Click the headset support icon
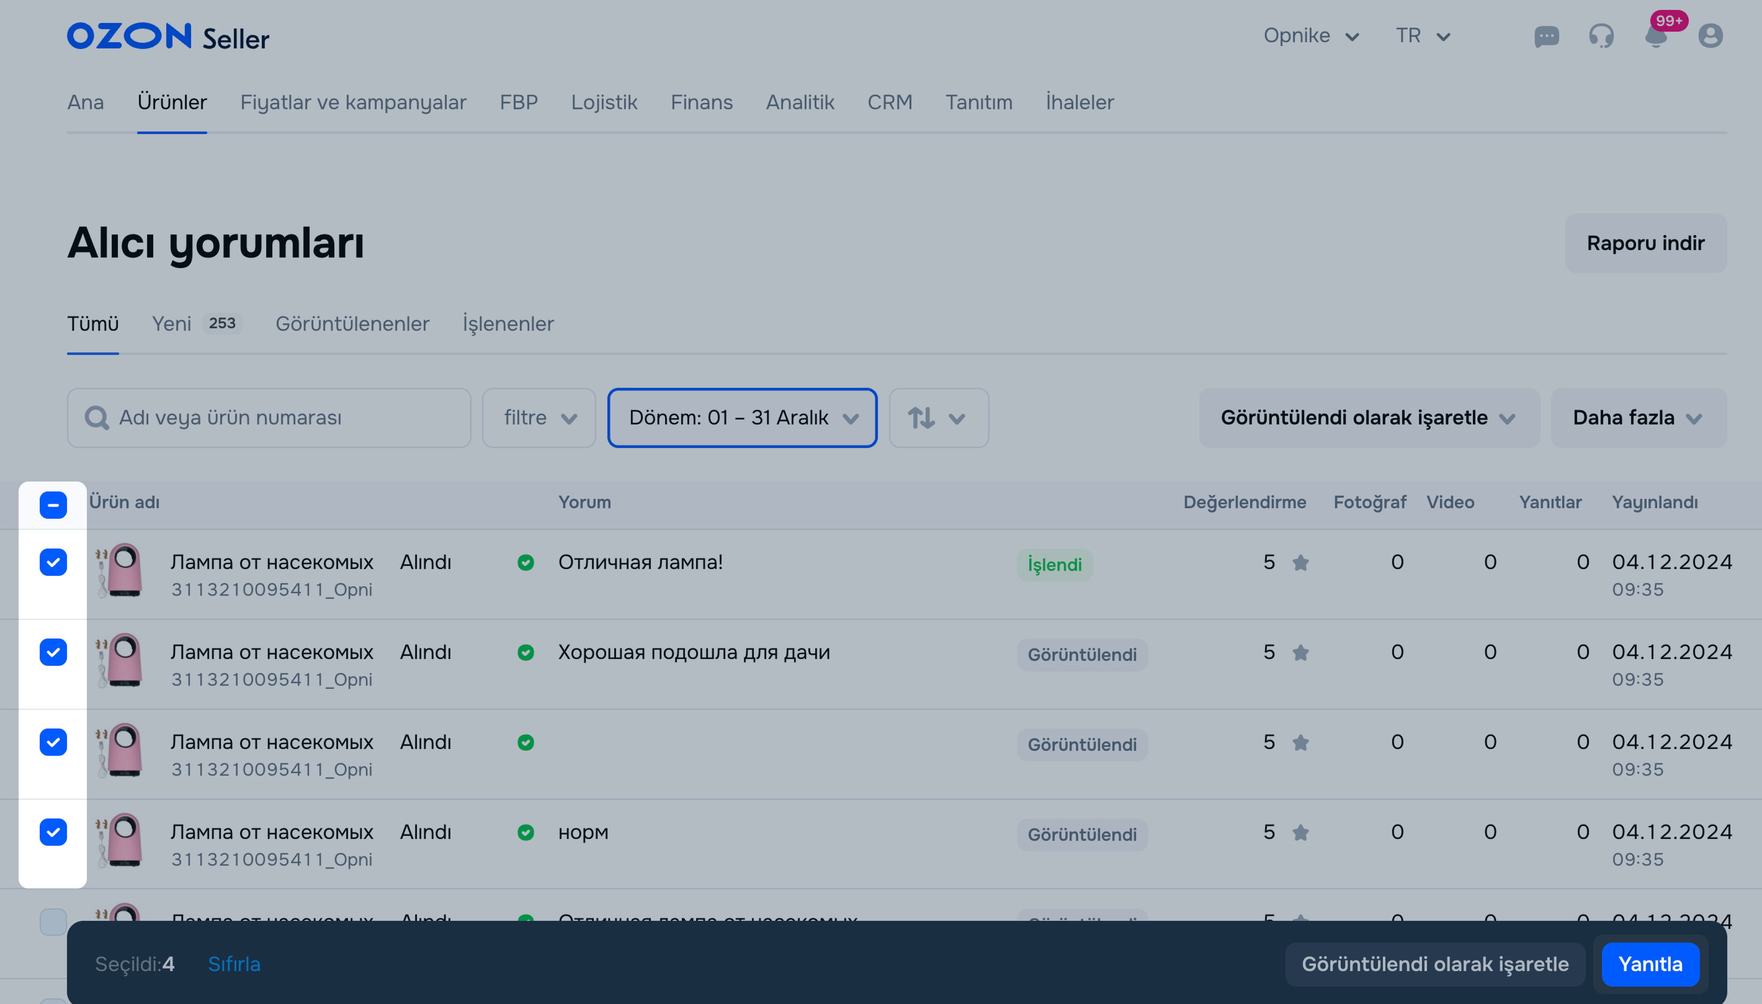 click(1601, 36)
